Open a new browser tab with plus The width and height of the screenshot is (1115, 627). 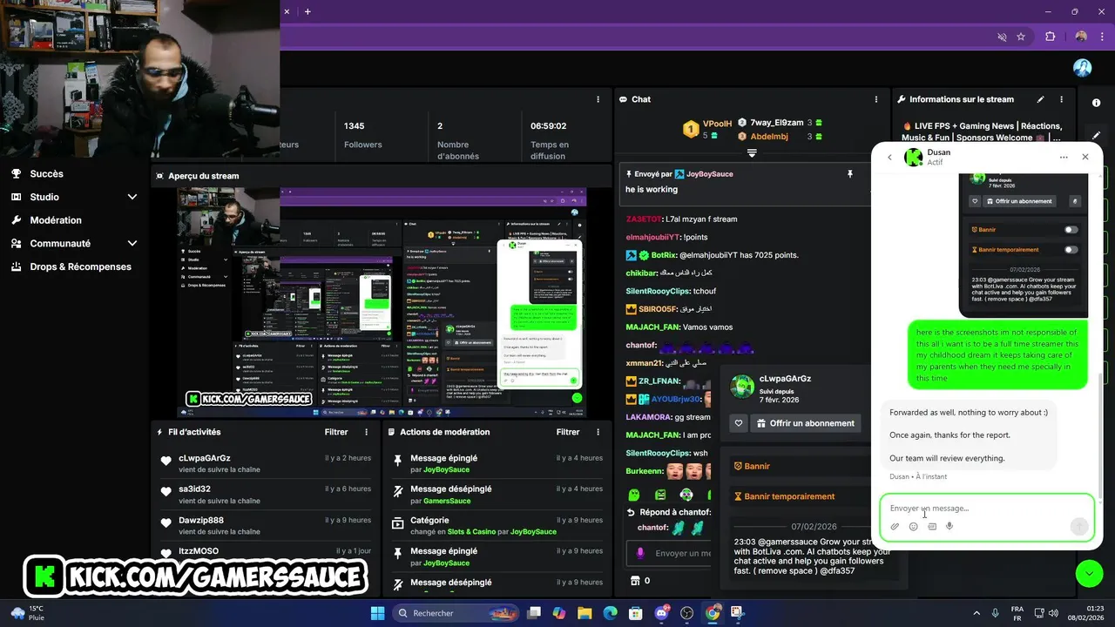(x=307, y=11)
